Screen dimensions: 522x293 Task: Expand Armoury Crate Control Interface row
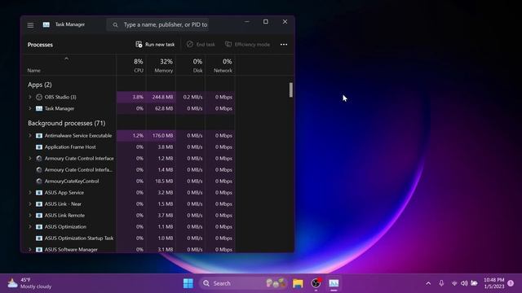[x=30, y=159]
